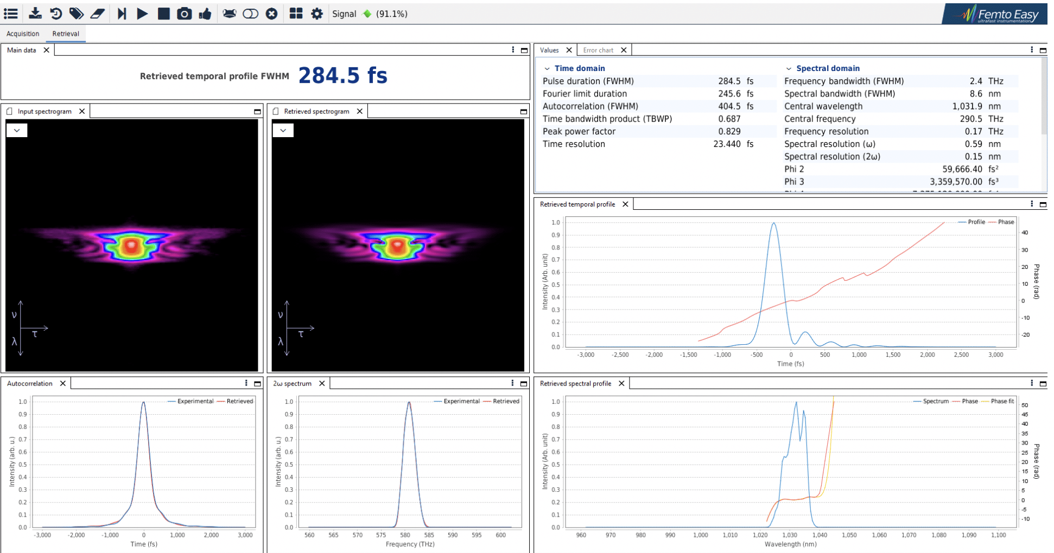Start acquisition with the play button

tap(142, 14)
